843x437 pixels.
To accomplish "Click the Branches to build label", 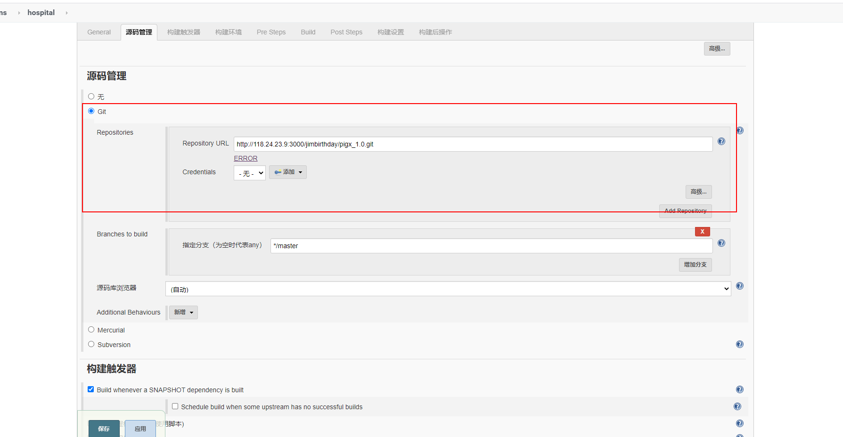I will tap(122, 234).
